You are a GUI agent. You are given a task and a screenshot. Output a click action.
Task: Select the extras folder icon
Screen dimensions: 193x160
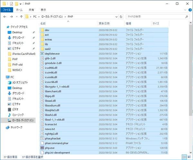[x=42, y=39]
